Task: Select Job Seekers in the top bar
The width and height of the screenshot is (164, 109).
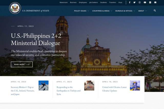Action: coord(93,3)
